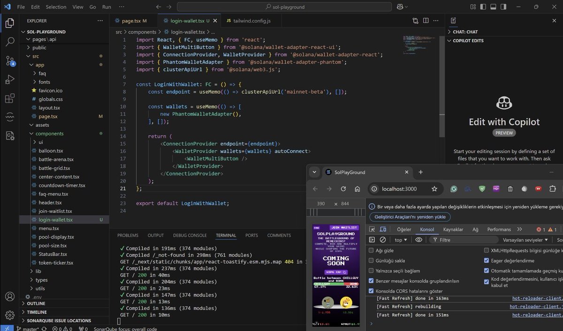Uncheck 'Eager değerlendirme' checkbox
The image size is (563, 331).
[487, 261]
